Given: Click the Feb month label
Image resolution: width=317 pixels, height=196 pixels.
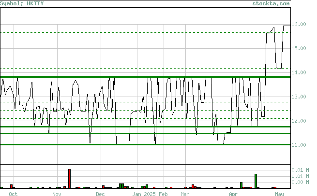Looking at the screenshot, I should coord(163,194).
